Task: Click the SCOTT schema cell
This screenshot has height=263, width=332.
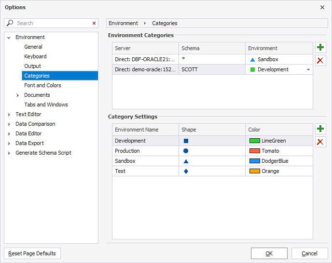Action: (212, 69)
